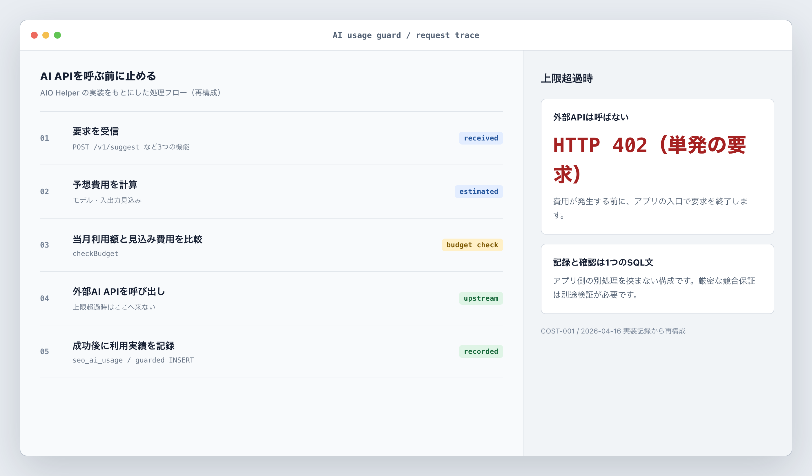Viewport: 812px width, 476px height.
Task: Click the 'estimated' status badge
Action: point(478,192)
